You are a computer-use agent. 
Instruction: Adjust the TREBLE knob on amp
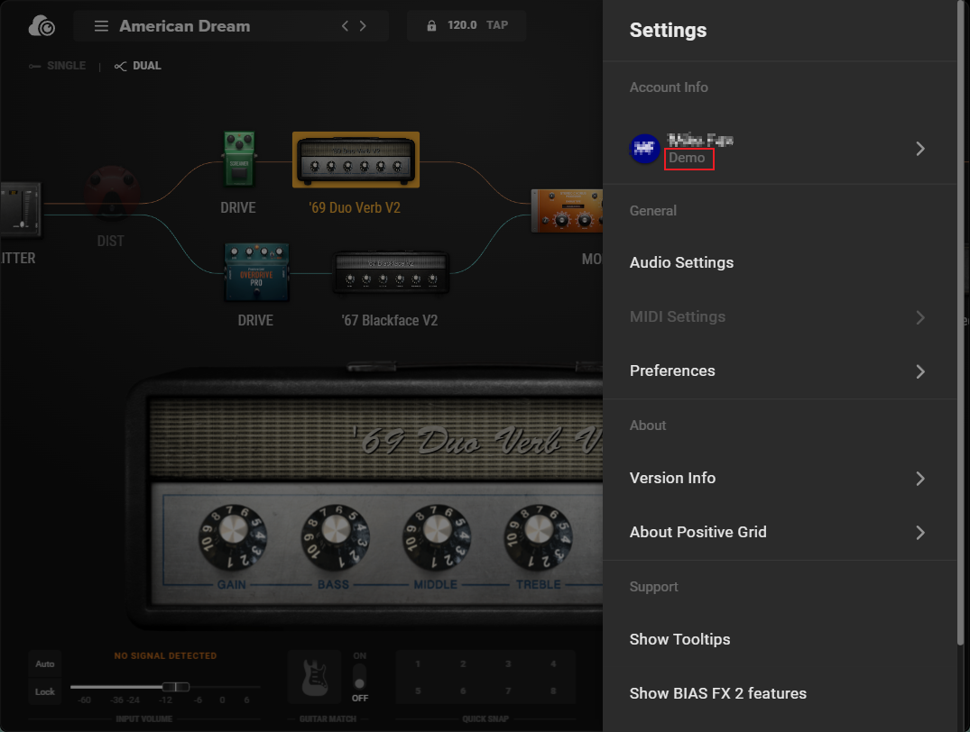coord(538,536)
